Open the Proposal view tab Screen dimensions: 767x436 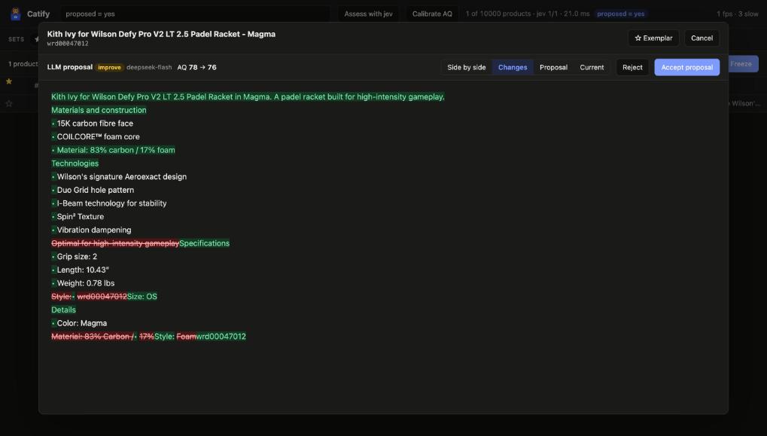[x=553, y=67]
